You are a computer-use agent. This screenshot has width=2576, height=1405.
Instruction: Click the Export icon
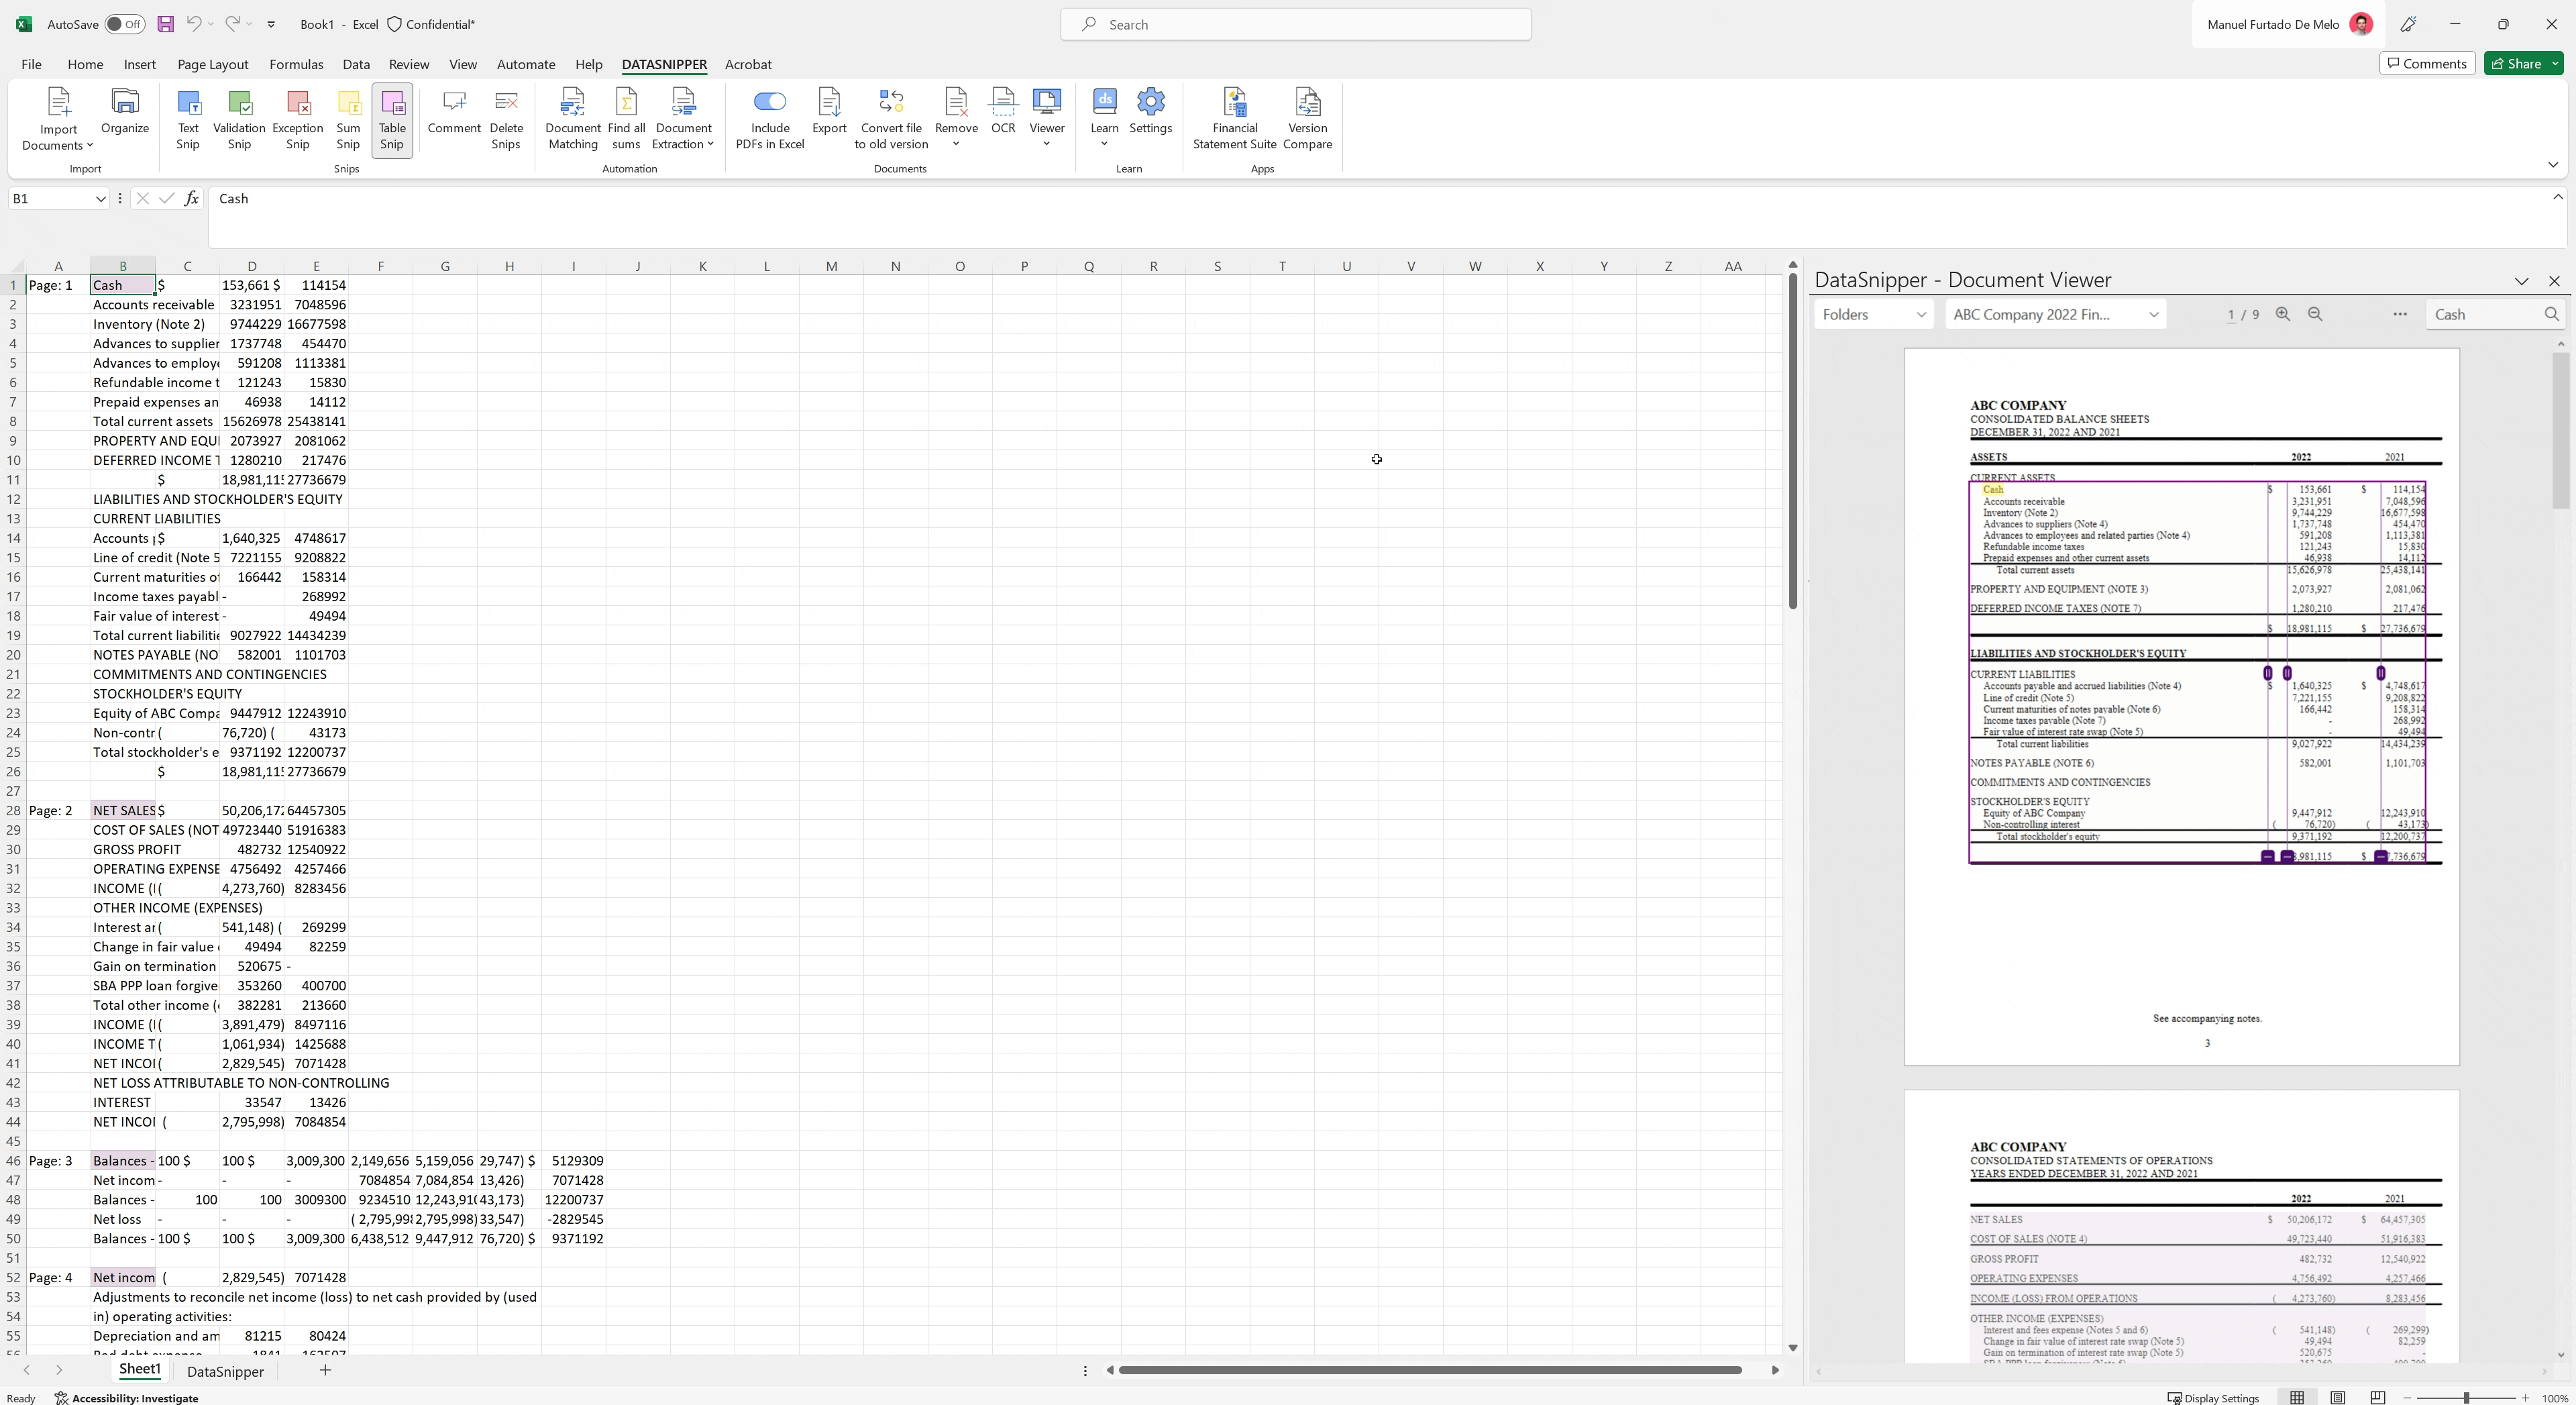click(x=828, y=119)
